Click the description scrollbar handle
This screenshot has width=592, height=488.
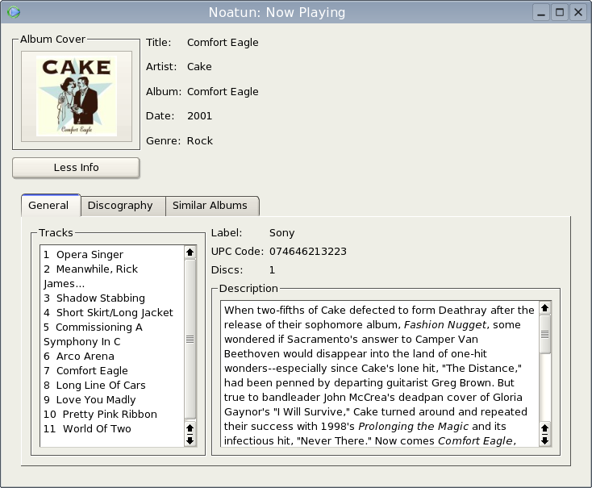pyautogui.click(x=544, y=334)
